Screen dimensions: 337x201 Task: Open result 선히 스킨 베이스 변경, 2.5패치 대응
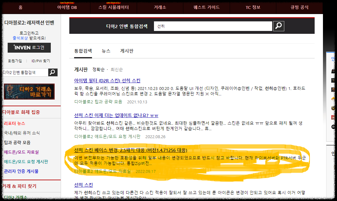tap(131, 150)
